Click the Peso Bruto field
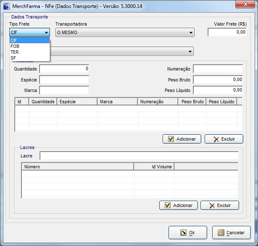The image size is (258, 246). point(218,79)
